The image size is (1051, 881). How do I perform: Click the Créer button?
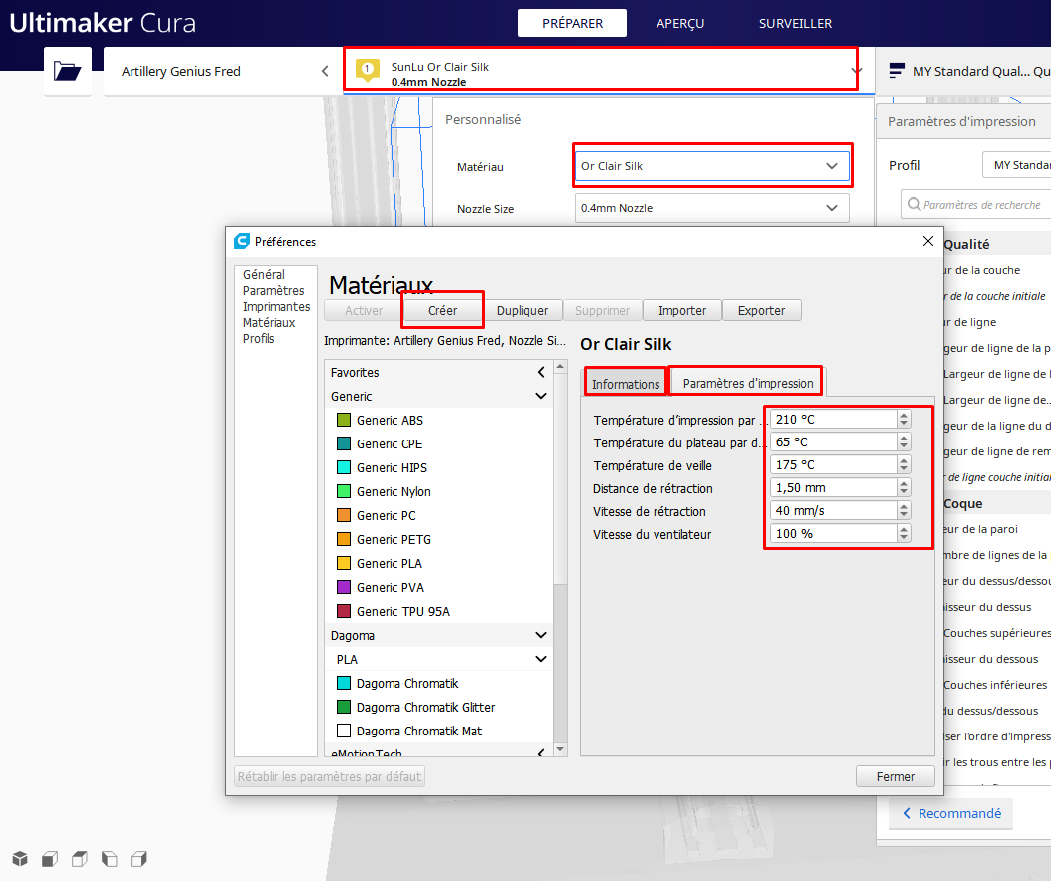coord(442,310)
